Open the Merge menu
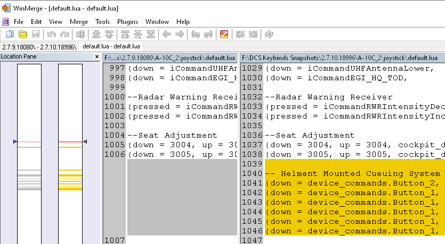Viewport: 445px width, 244px height. coord(79,22)
